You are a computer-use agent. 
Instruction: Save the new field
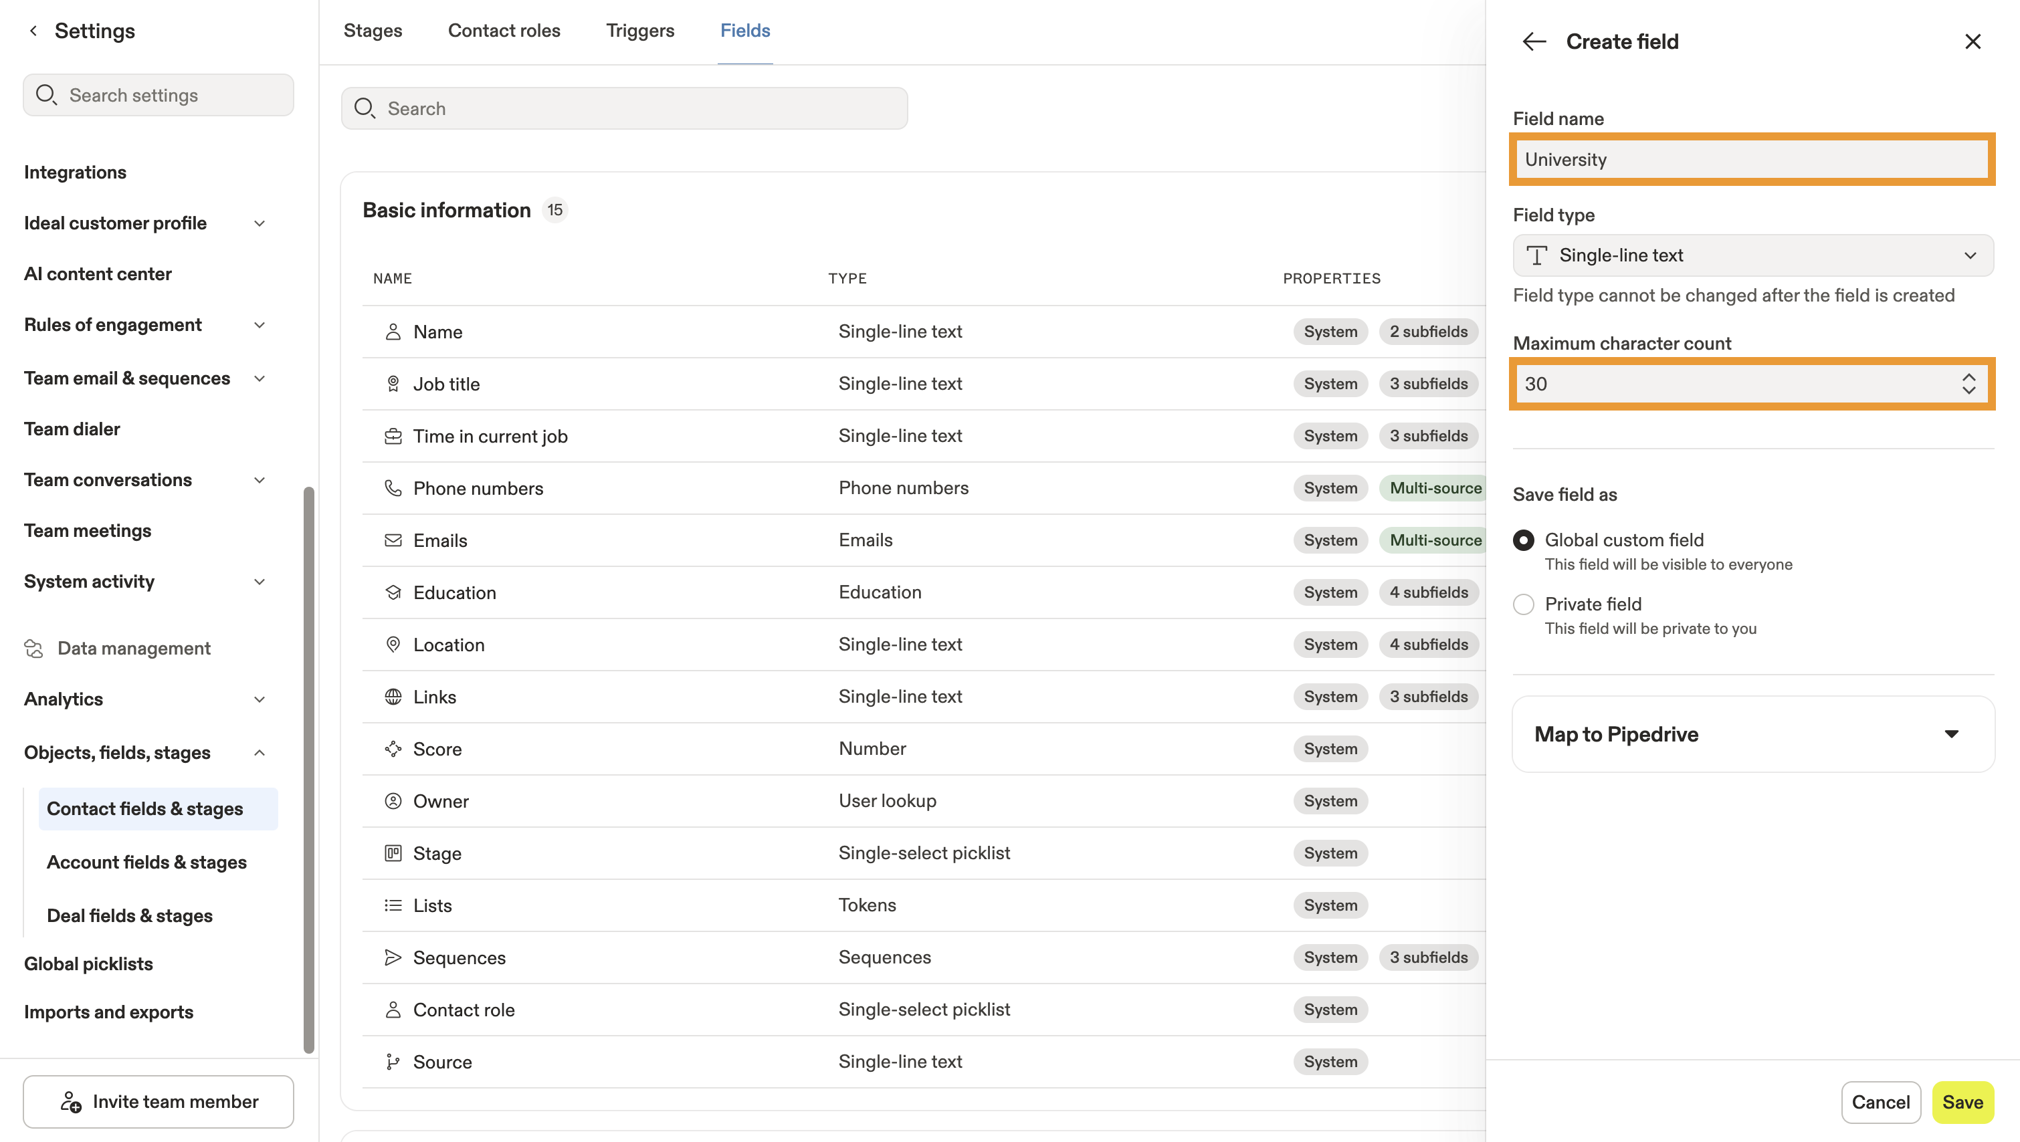(x=1962, y=1102)
